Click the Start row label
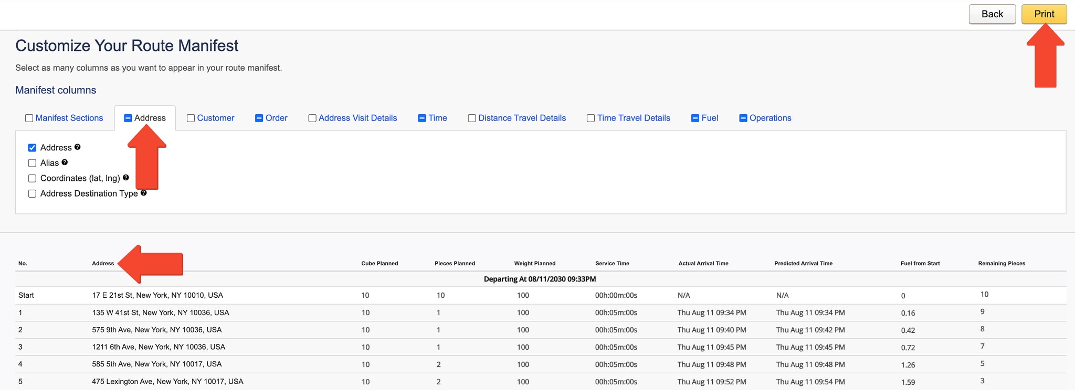The width and height of the screenshot is (1075, 390). pyautogui.click(x=26, y=295)
